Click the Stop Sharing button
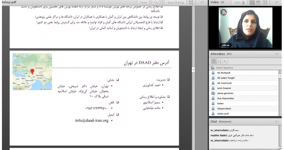 pyautogui.click(x=176, y=3)
